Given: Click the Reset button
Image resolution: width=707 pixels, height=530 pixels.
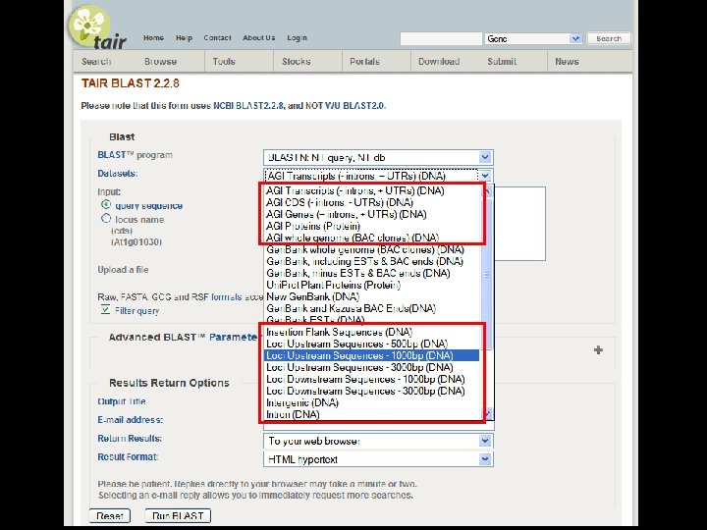Looking at the screenshot, I should 110,515.
